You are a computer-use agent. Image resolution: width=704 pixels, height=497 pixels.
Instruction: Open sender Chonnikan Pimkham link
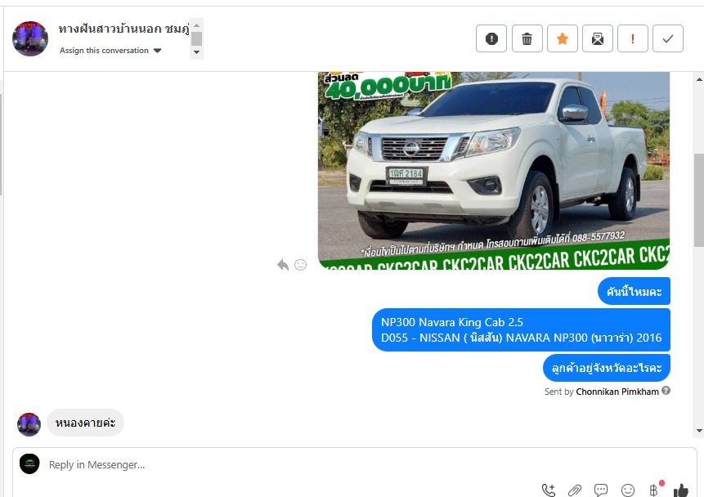pyautogui.click(x=617, y=392)
